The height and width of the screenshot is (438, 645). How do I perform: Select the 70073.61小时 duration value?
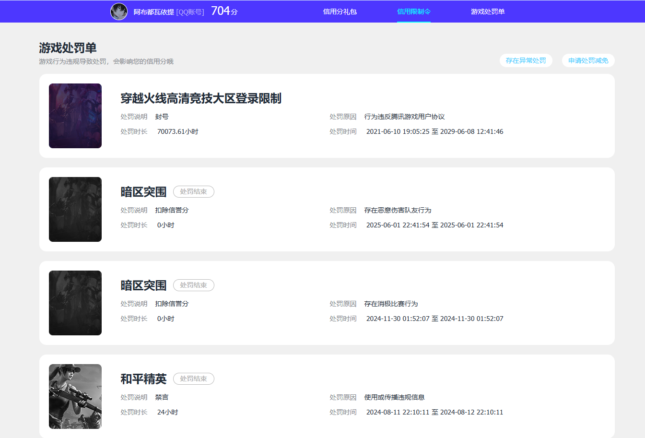click(x=178, y=131)
